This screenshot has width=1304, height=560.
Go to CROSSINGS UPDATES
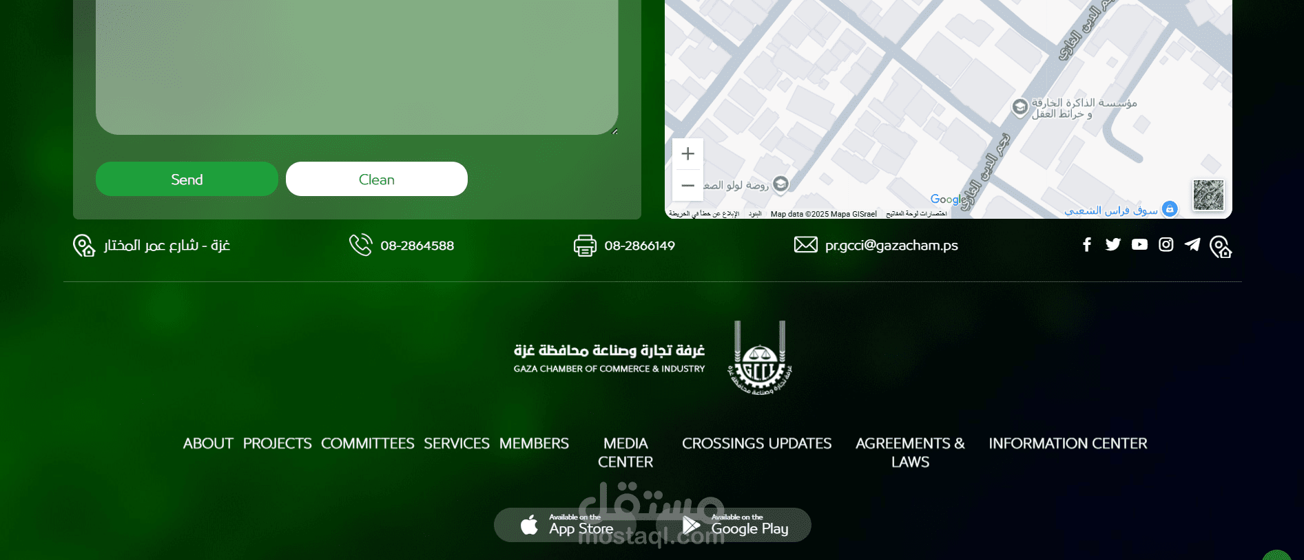(x=756, y=443)
